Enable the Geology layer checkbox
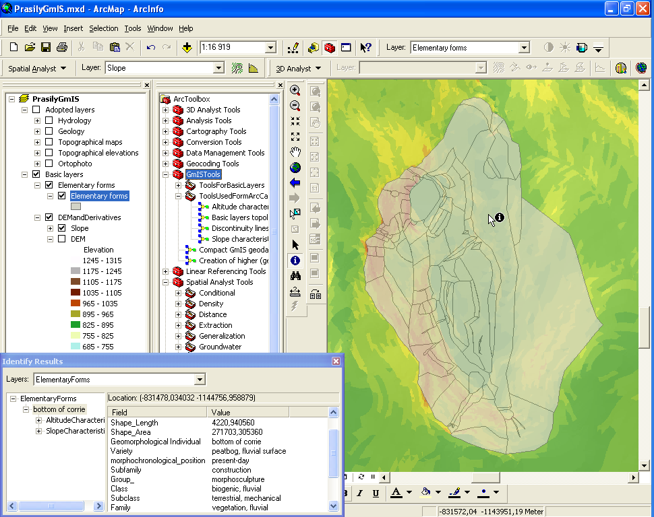Image resolution: width=654 pixels, height=517 pixels. coord(49,131)
